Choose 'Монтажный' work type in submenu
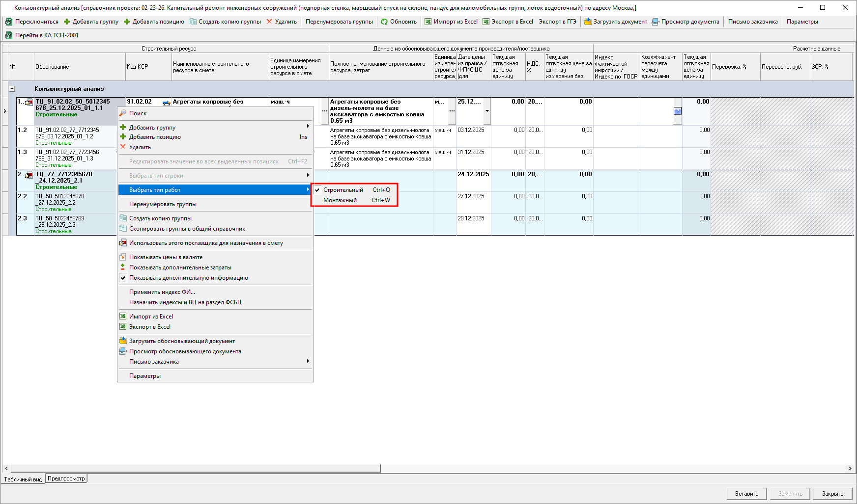Viewport: 857px width, 504px height. (x=340, y=200)
